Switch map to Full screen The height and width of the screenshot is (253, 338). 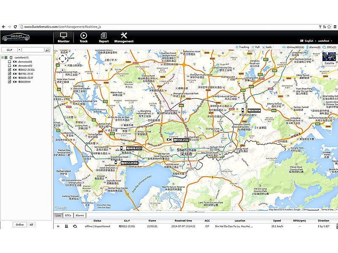tap(256, 47)
